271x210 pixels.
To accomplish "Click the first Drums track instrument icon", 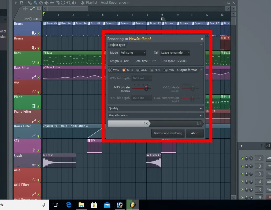I will click(x=34, y=33).
